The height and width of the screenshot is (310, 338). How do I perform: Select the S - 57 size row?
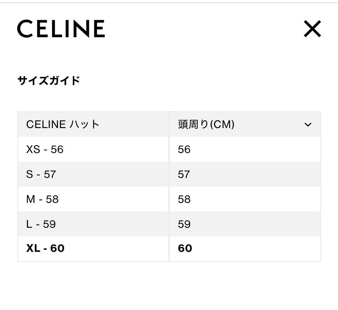[x=41, y=174]
